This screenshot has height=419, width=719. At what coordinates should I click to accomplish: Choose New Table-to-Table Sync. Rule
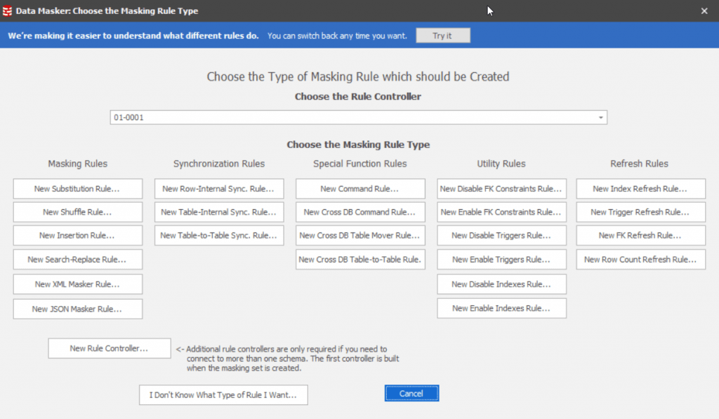219,236
